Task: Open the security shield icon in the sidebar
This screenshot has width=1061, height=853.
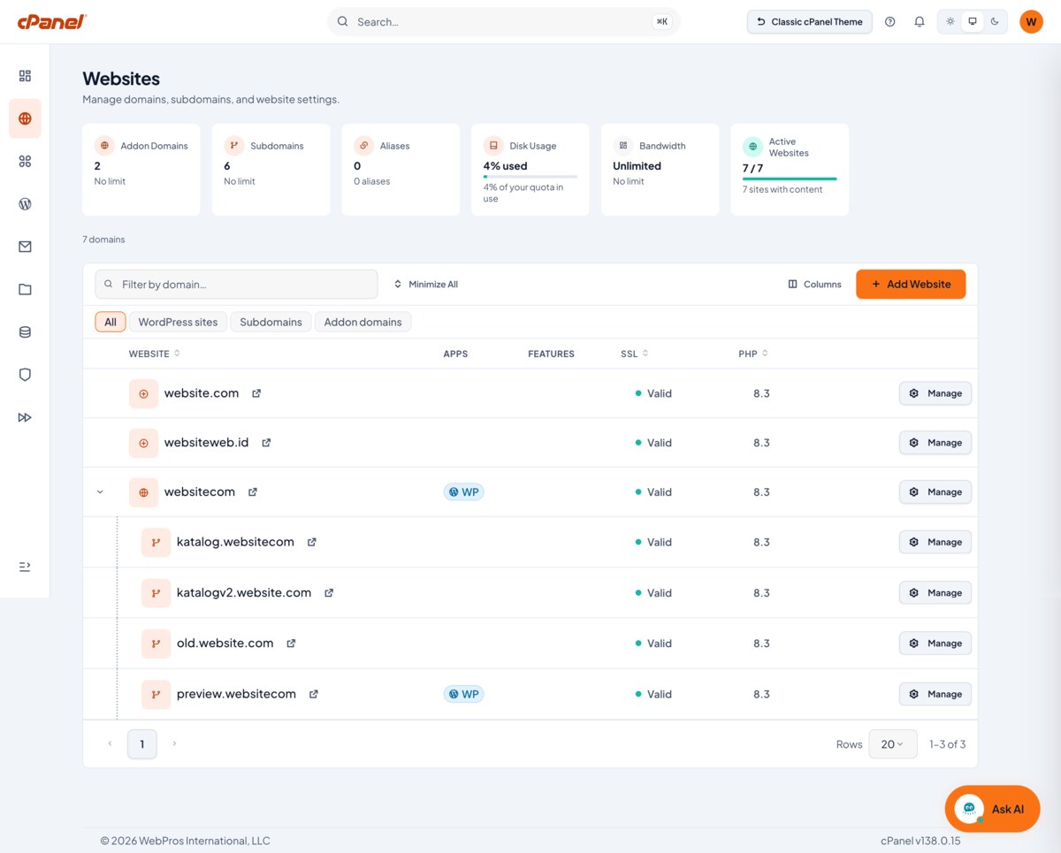Action: click(x=25, y=375)
